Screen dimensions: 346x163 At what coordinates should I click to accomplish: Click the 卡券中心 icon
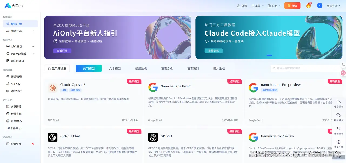pyautogui.click(x=8, y=128)
